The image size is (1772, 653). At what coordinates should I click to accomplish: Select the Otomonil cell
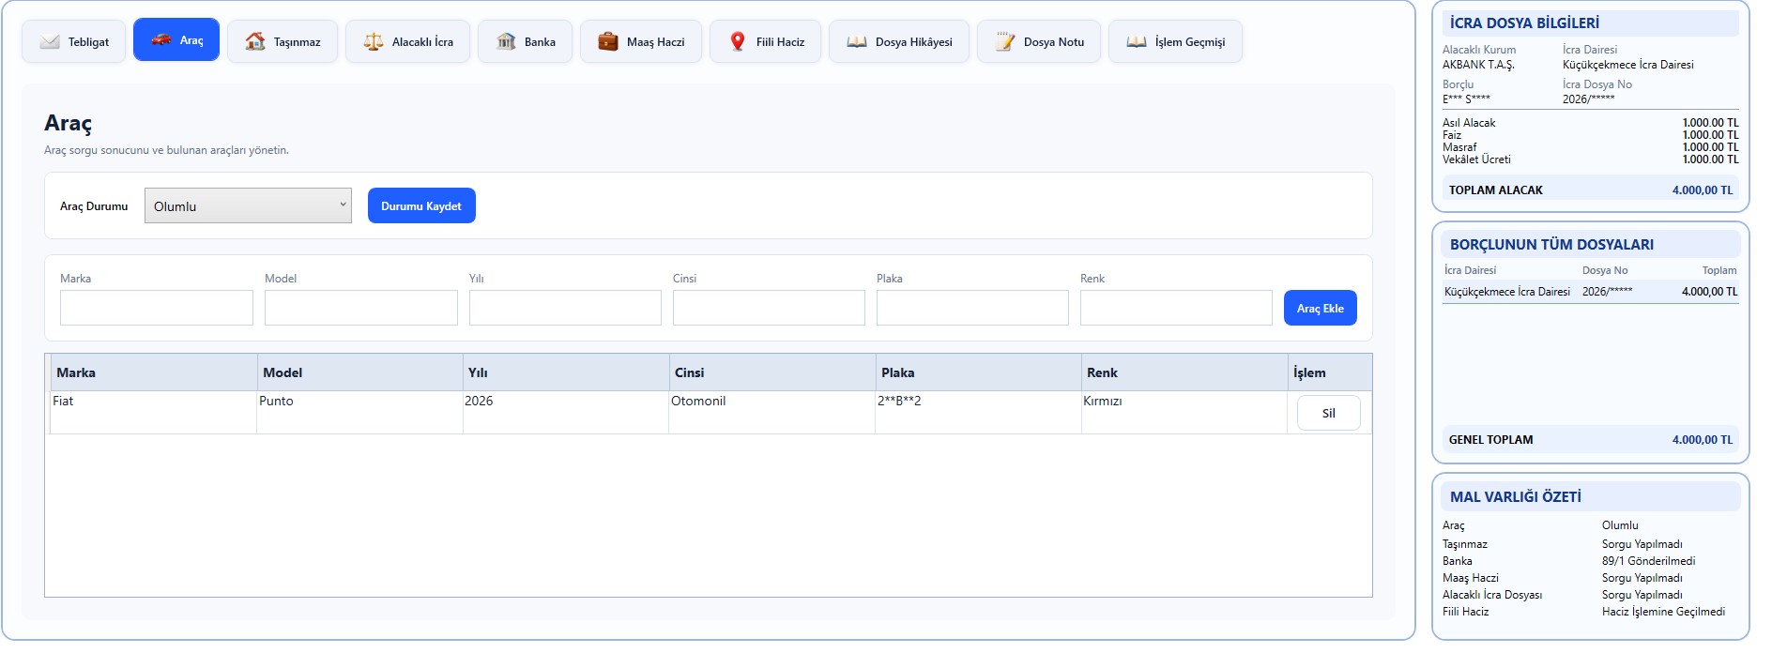[x=771, y=412]
